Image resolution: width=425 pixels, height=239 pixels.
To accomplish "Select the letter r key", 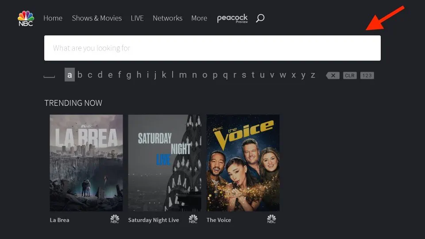I will click(235, 75).
